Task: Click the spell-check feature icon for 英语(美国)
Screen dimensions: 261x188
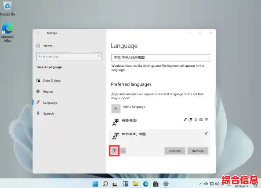Action: (207, 119)
